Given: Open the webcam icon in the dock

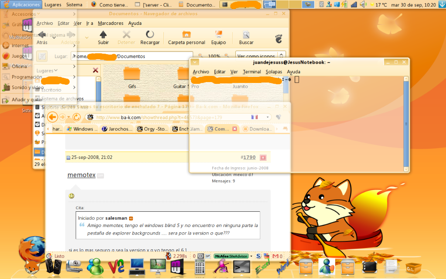Looking at the screenshot, I should pyautogui.click(x=74, y=266).
